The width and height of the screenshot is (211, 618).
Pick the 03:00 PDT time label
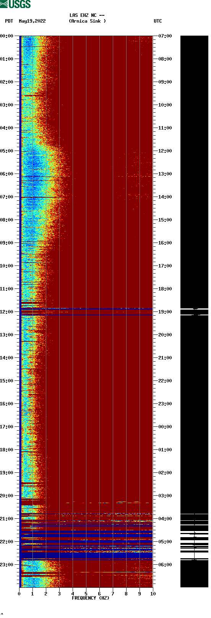(7, 105)
